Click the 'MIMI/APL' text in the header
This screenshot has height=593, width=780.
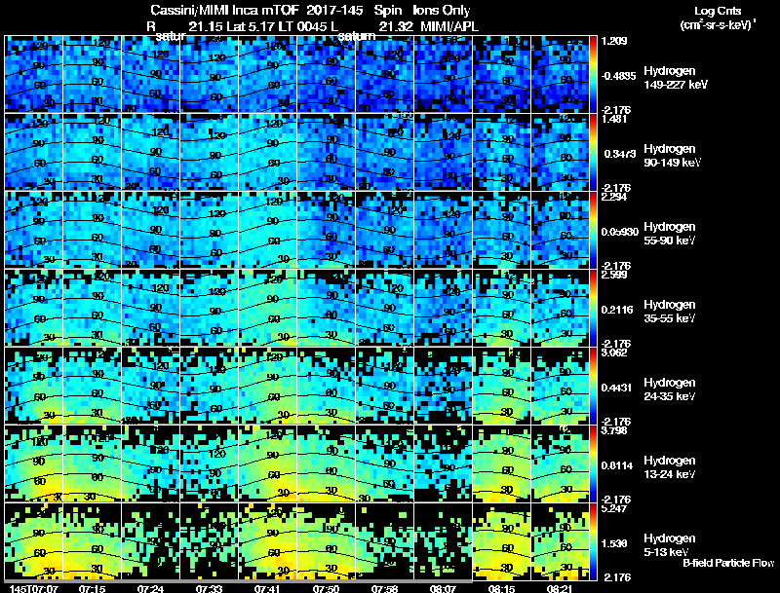[449, 26]
